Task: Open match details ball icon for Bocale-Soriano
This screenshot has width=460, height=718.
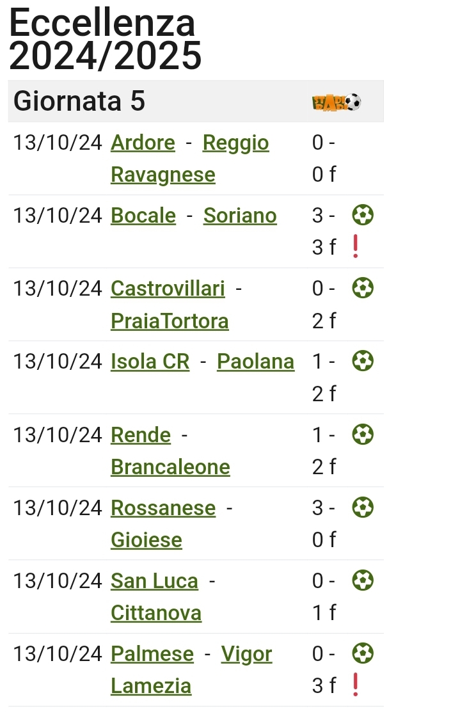Action: pos(363,215)
